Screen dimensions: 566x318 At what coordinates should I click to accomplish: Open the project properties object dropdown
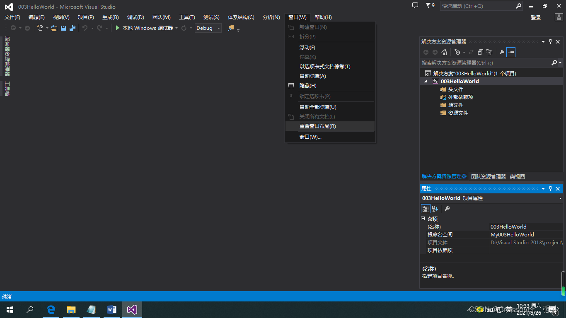point(560,198)
